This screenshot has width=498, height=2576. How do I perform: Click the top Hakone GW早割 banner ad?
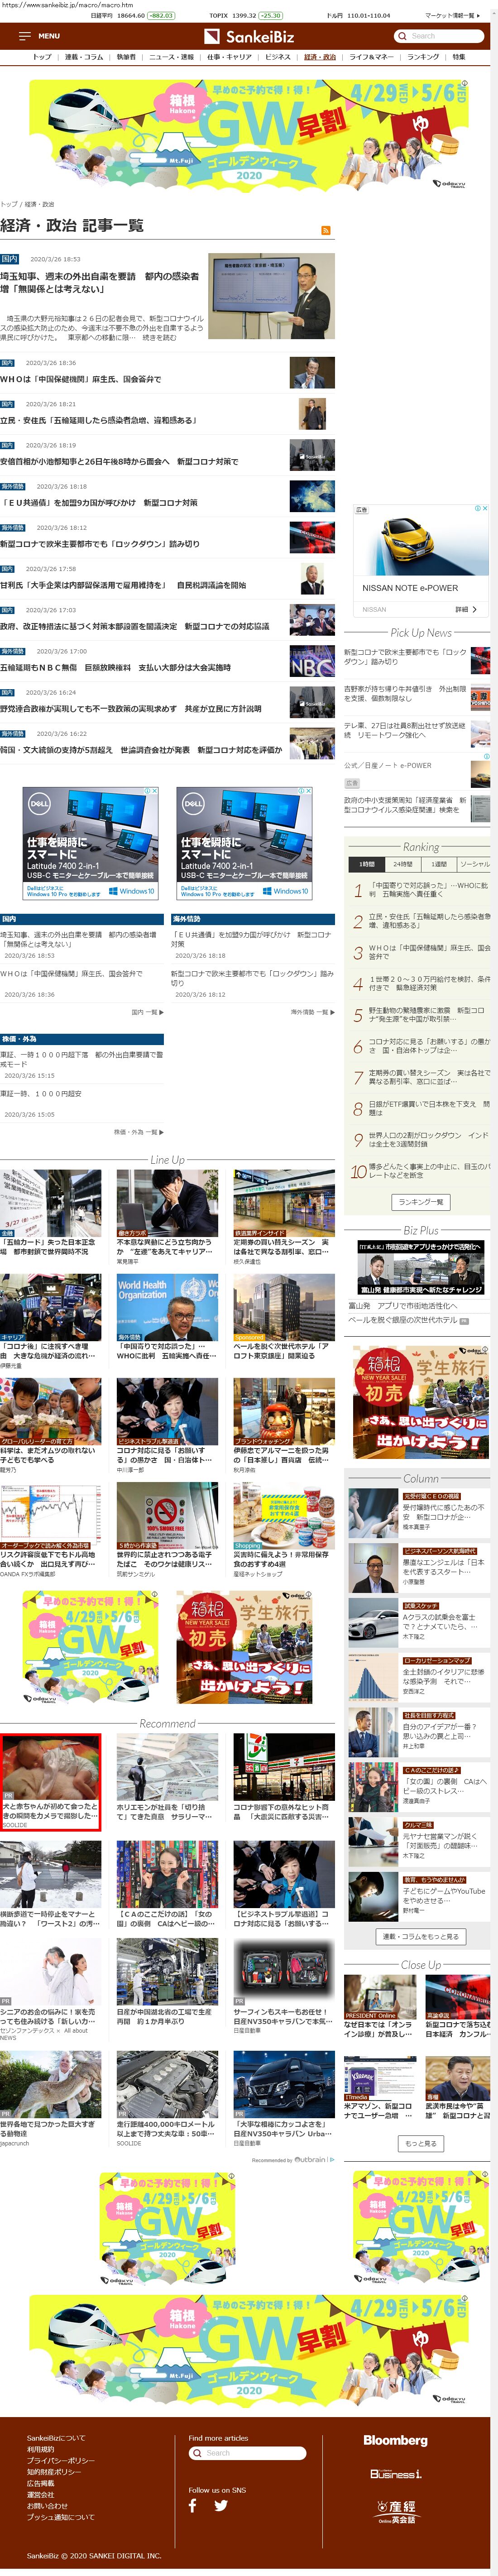point(249,136)
